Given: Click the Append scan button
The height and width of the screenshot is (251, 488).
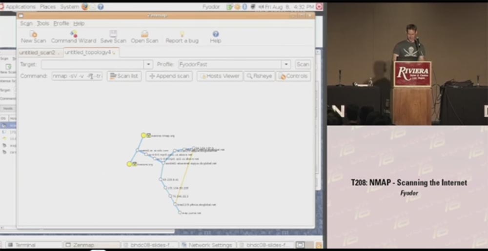Looking at the screenshot, I should 169,76.
